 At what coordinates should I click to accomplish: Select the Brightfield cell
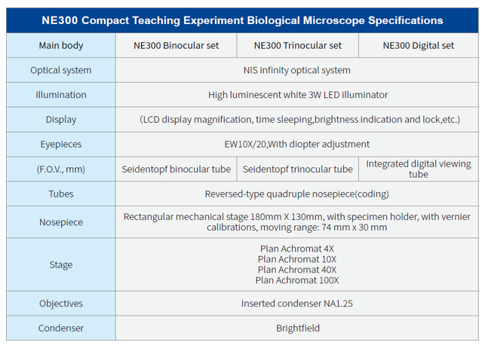[297, 328]
